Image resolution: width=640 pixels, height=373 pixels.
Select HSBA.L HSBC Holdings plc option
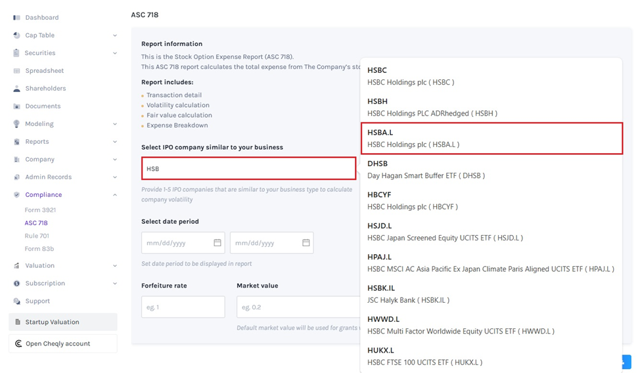click(491, 139)
